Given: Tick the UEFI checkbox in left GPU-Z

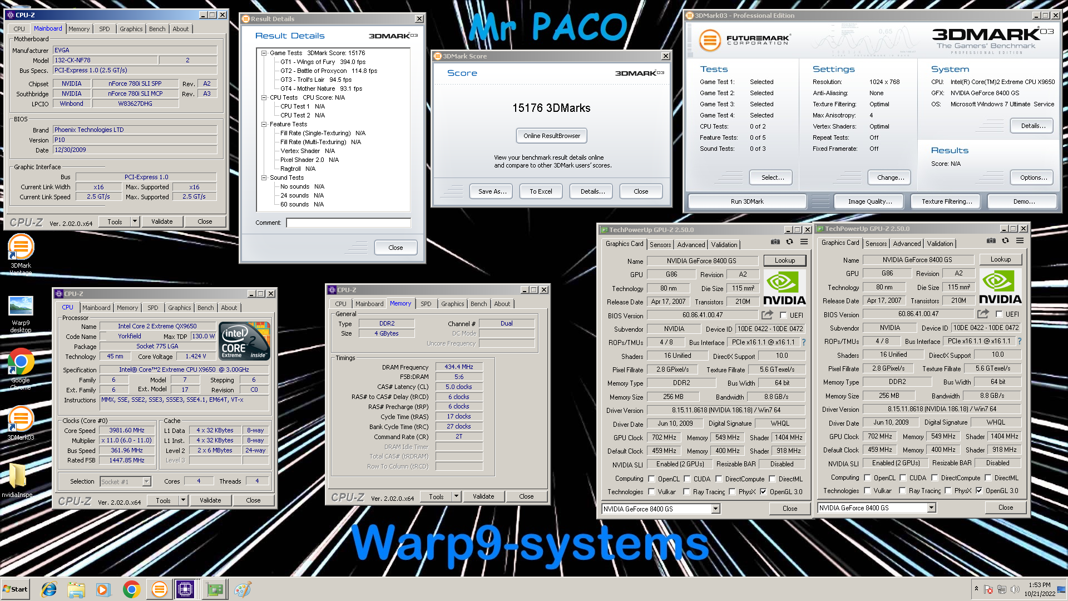Looking at the screenshot, I should pyautogui.click(x=783, y=316).
